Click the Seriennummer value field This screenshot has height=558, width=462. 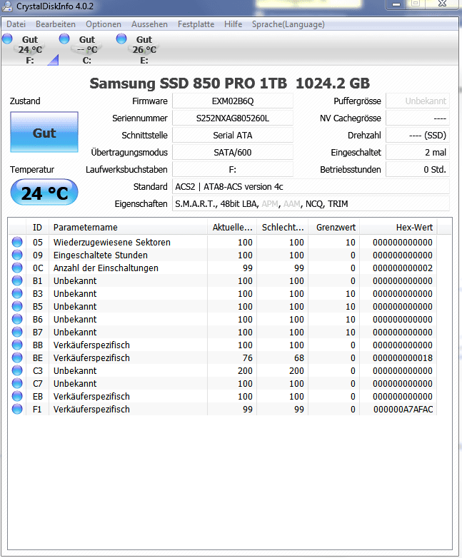pyautogui.click(x=233, y=118)
